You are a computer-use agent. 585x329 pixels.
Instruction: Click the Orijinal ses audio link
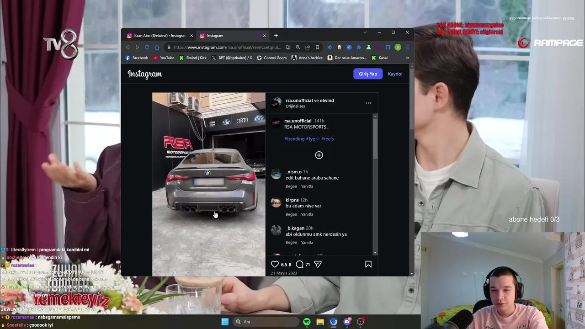tap(295, 106)
